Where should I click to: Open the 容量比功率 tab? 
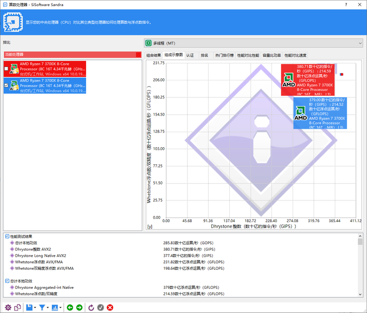[272, 55]
